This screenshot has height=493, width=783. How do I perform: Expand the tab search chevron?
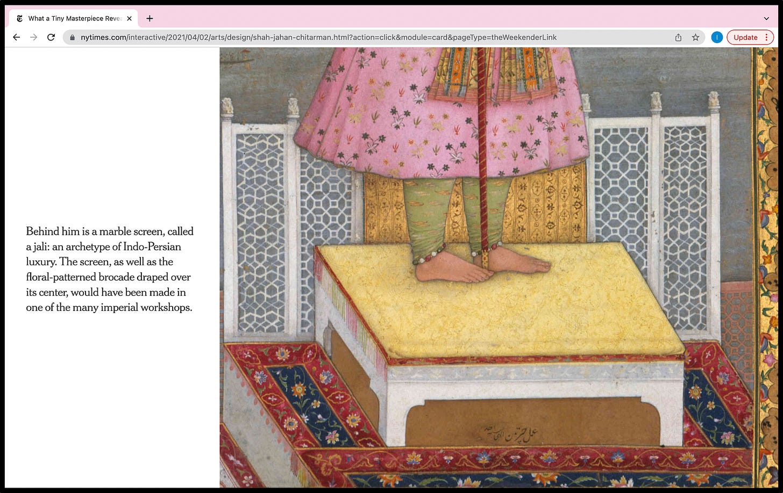[766, 18]
